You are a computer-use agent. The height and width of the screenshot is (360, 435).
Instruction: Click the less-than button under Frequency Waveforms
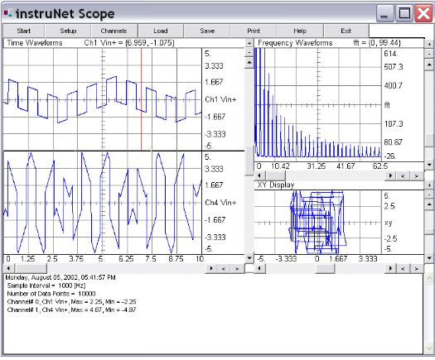pyautogui.click(x=404, y=175)
